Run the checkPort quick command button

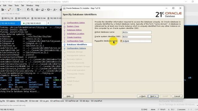[97, 101]
